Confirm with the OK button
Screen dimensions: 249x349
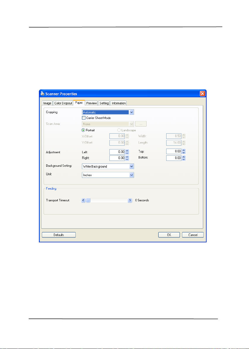point(169,235)
